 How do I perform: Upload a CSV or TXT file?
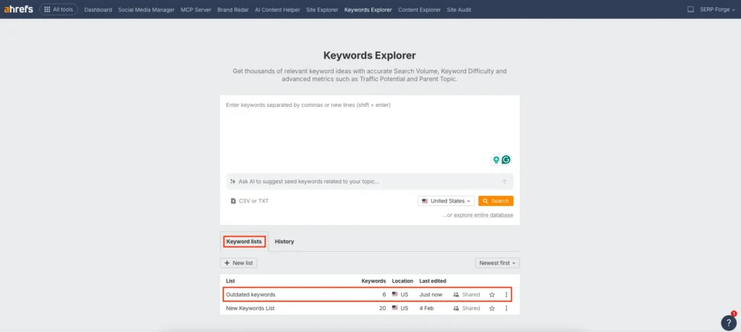pos(250,201)
